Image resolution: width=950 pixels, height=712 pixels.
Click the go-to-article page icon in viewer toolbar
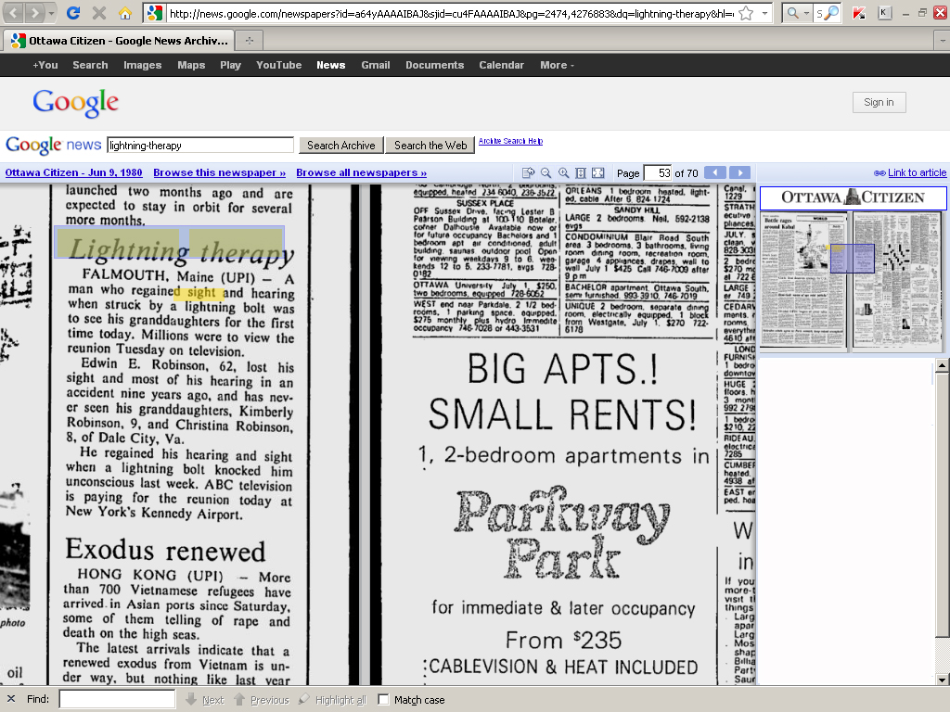pyautogui.click(x=528, y=172)
